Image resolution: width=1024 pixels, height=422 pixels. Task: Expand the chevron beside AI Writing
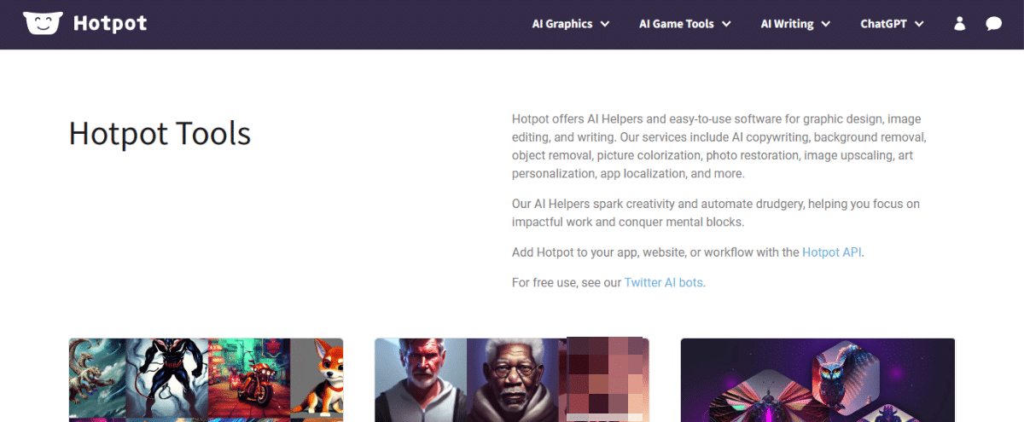(826, 24)
